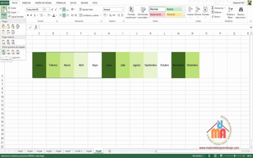The height and width of the screenshot is (158, 253).
Task: Open the CLASE 2 sheet tab
Action: pos(78,151)
